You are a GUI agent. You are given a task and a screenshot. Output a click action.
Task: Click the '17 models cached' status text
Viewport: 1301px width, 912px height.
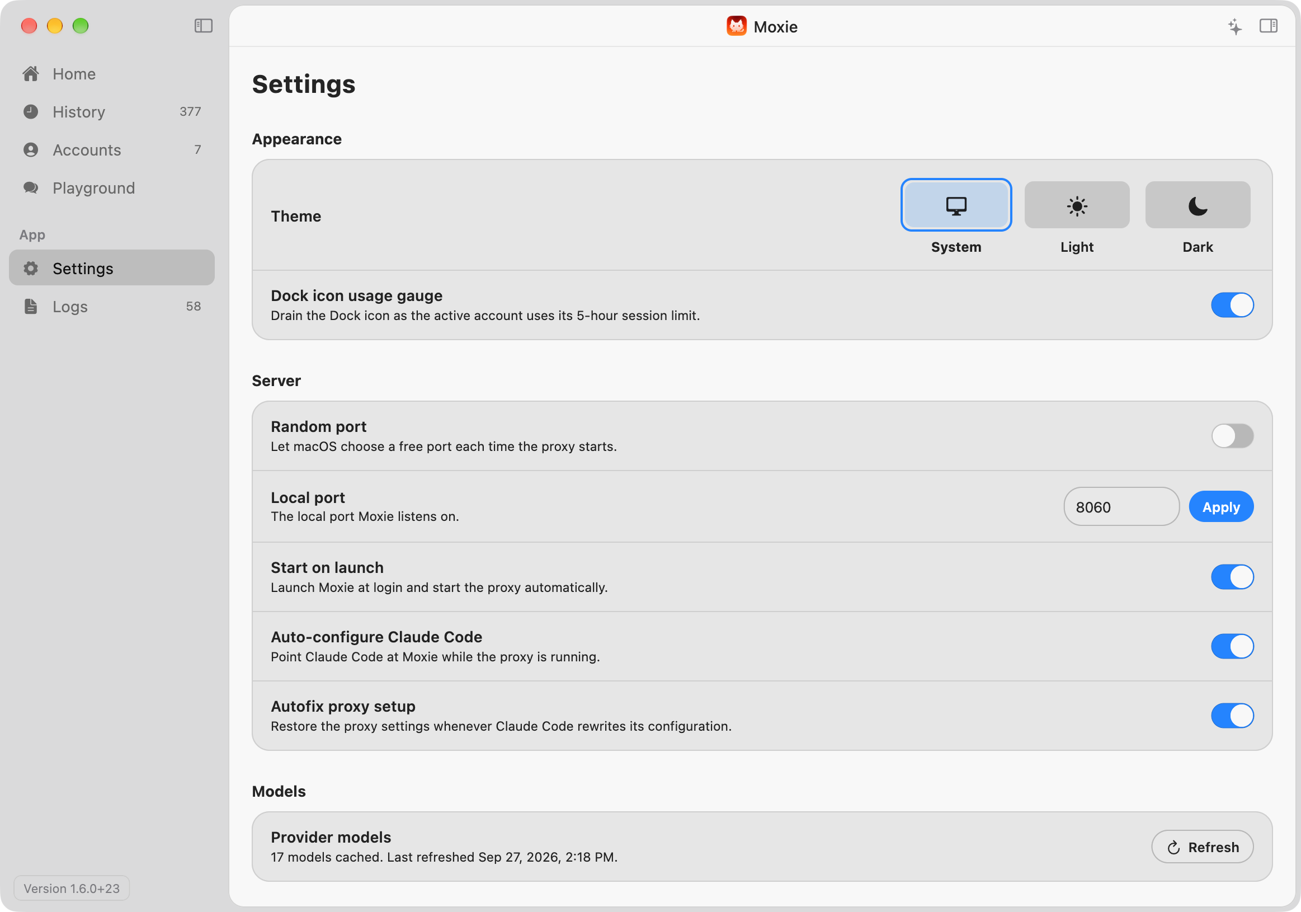[444, 857]
